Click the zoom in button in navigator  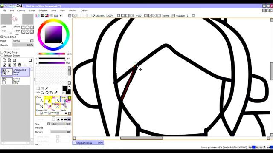click(27, 27)
